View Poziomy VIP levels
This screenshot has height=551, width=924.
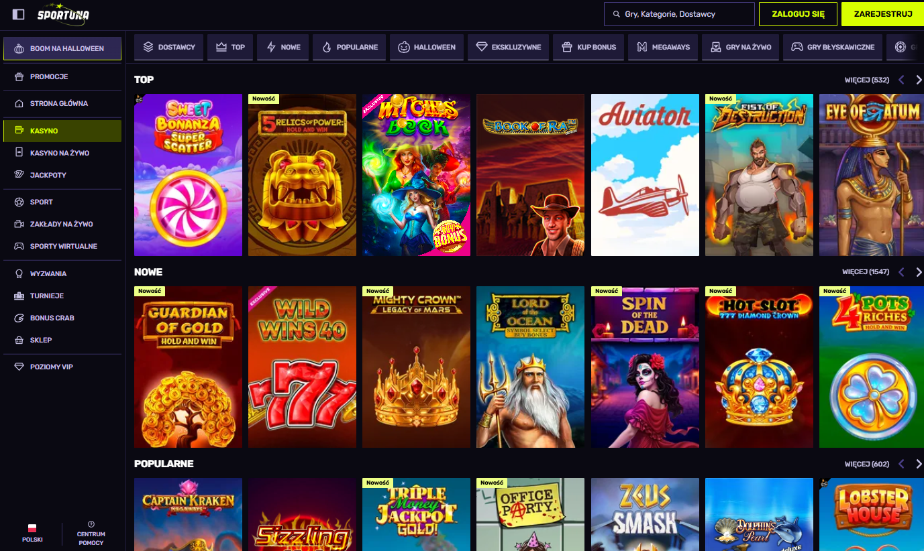[51, 367]
